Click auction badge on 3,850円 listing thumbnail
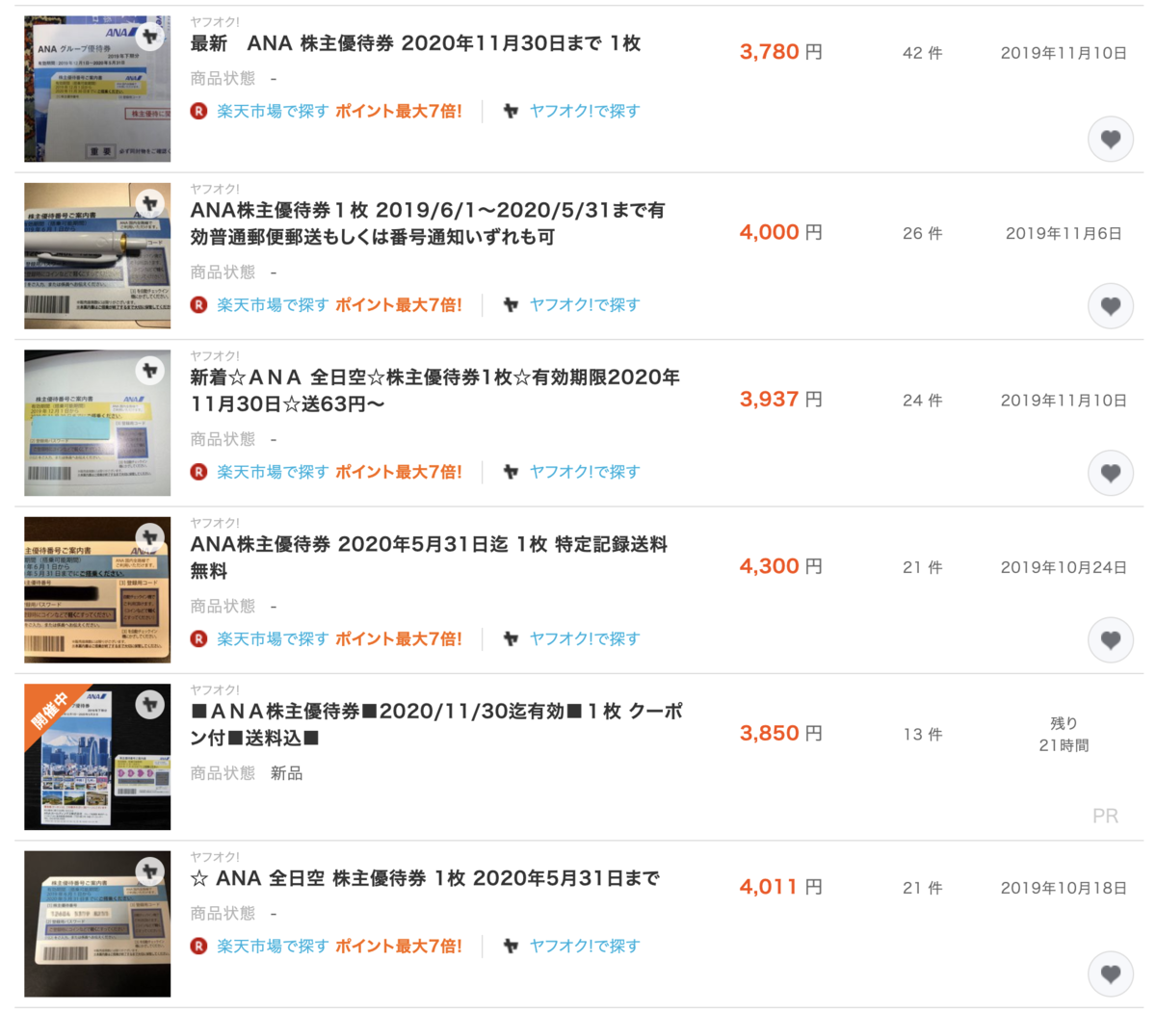This screenshot has height=1013, width=1156. pyautogui.click(x=149, y=704)
